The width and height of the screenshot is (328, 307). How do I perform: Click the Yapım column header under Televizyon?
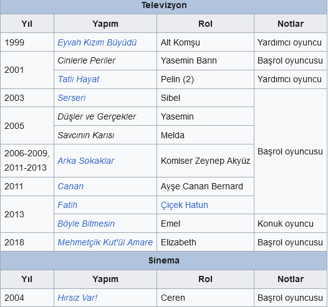point(105,24)
